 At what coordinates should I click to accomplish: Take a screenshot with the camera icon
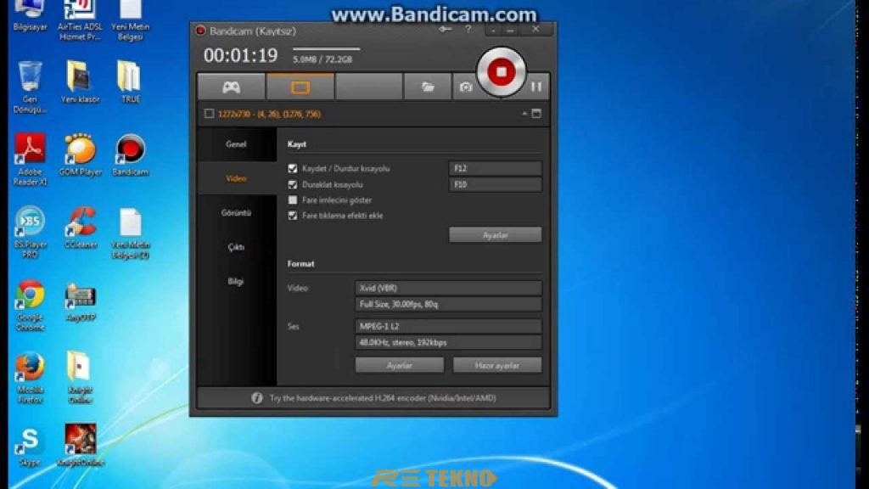[x=466, y=87]
